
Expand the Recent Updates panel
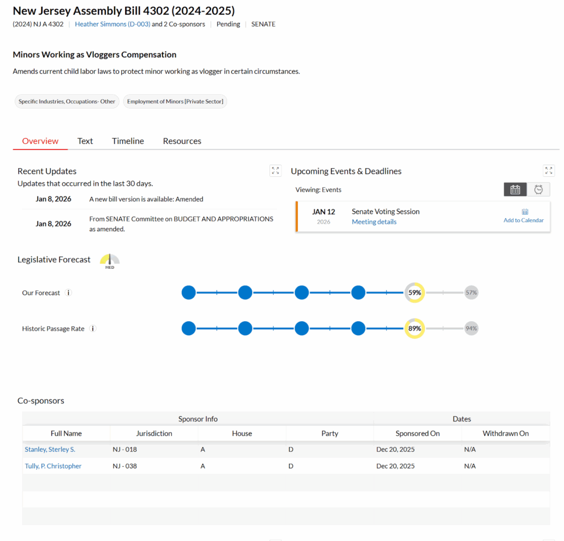[275, 171]
